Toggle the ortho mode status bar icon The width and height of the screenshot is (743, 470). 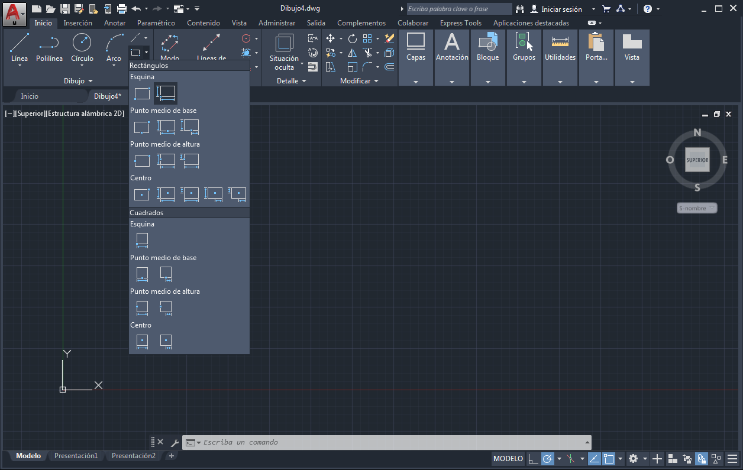[x=533, y=459]
